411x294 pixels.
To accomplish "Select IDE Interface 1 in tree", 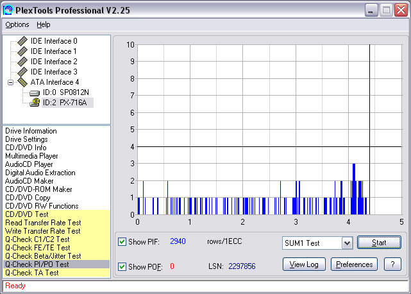I will tap(53, 51).
